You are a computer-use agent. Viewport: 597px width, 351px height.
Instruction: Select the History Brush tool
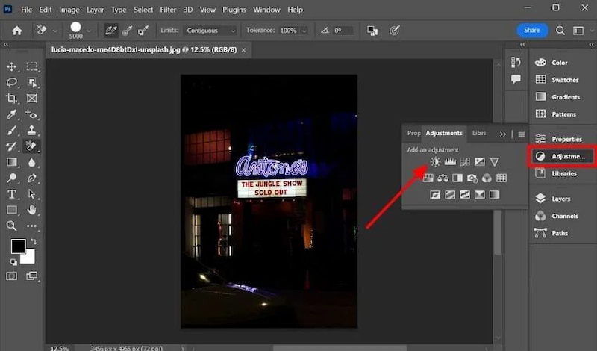click(11, 146)
